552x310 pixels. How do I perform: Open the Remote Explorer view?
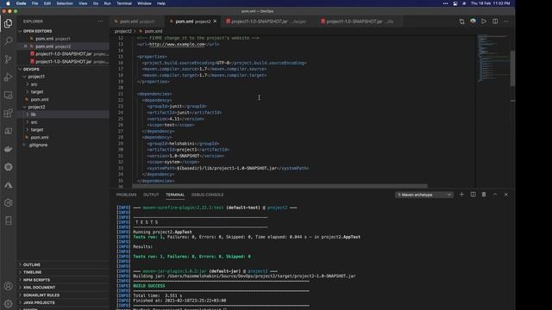tap(8, 95)
